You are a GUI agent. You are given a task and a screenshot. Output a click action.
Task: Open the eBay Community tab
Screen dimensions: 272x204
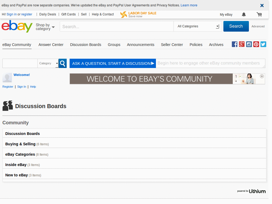click(17, 45)
